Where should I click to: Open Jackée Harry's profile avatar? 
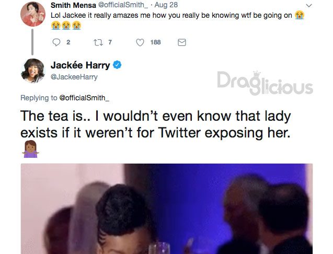pos(33,71)
